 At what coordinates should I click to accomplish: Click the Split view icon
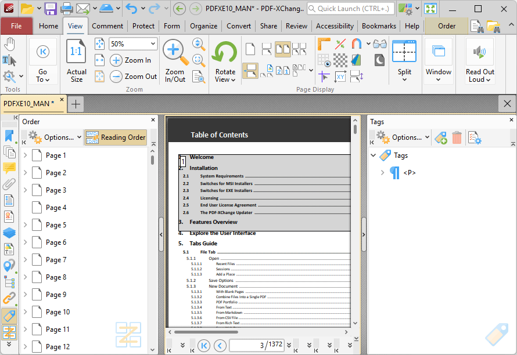(x=404, y=51)
